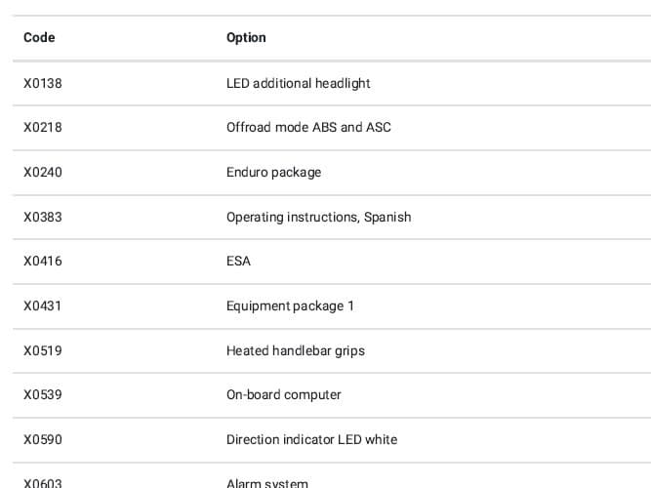Choose Offroad mode ABS and ASC
The image size is (651, 488).
pyautogui.click(x=308, y=128)
